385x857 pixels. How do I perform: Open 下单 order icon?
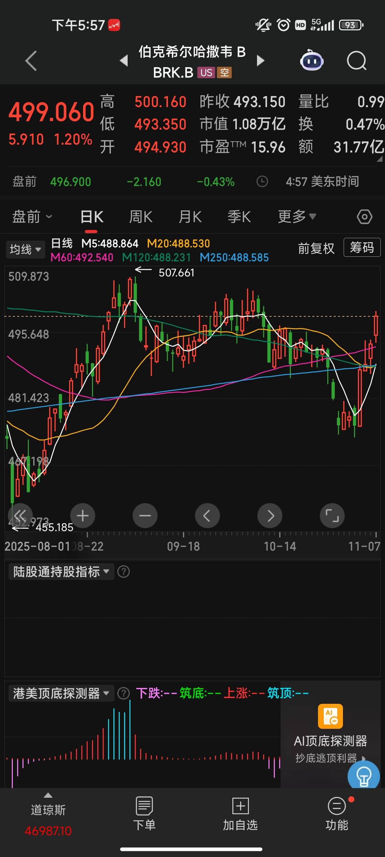[144, 806]
